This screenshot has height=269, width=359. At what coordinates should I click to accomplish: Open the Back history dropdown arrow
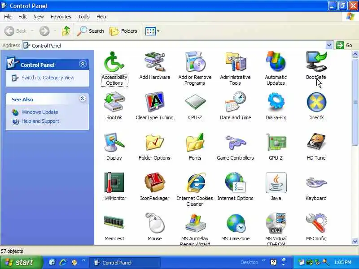[x=32, y=31]
